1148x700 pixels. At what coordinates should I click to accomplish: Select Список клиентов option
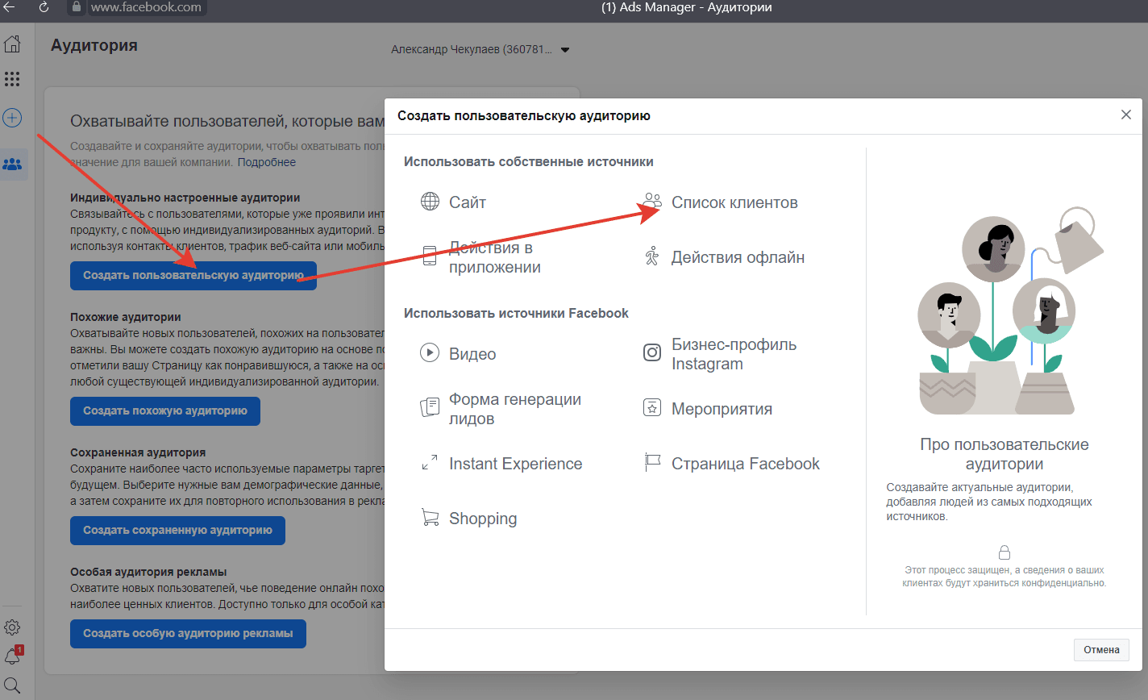point(734,202)
